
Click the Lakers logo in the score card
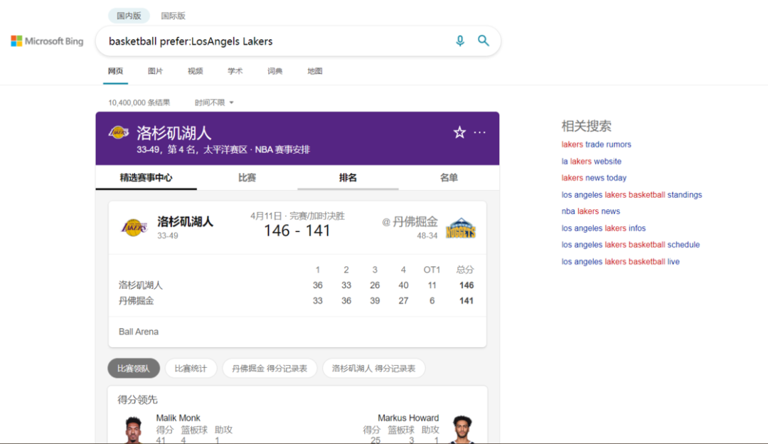(134, 228)
